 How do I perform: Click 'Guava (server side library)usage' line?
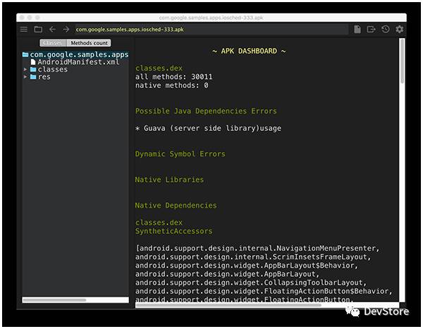coord(208,128)
